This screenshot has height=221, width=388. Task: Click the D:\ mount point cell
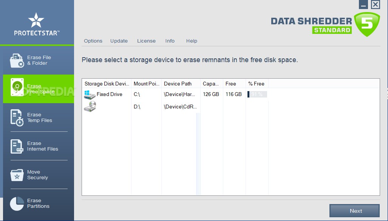137,107
